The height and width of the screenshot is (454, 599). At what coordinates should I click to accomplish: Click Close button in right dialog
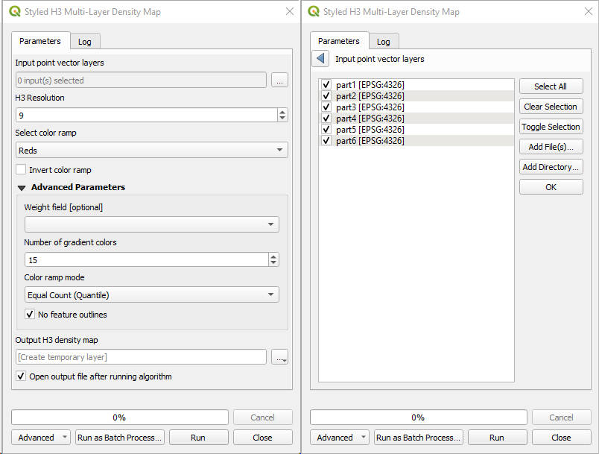pyautogui.click(x=562, y=437)
